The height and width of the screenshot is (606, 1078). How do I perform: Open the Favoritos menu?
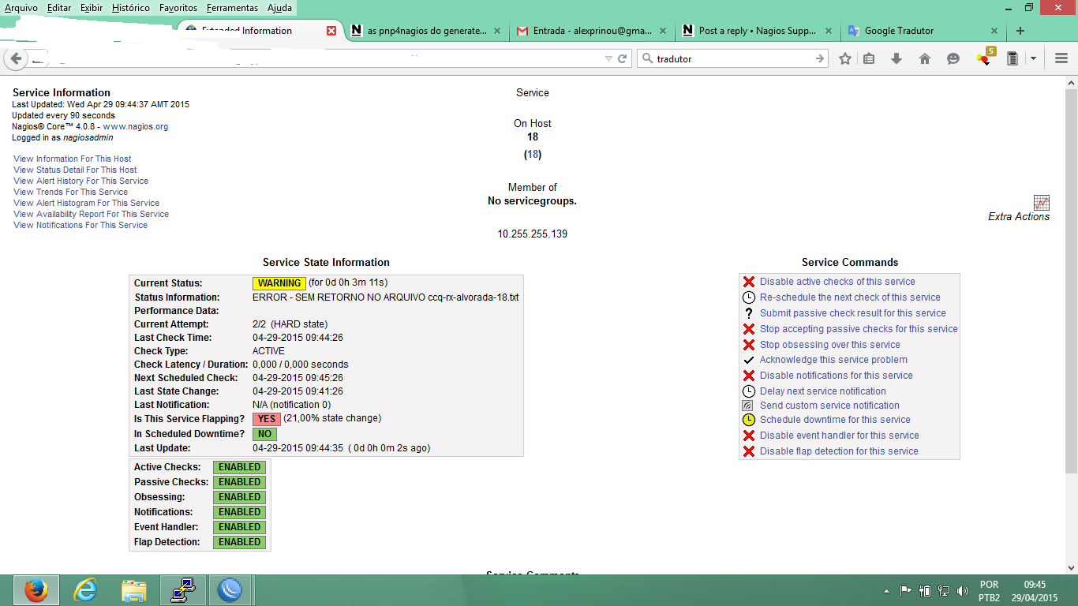coord(178,8)
